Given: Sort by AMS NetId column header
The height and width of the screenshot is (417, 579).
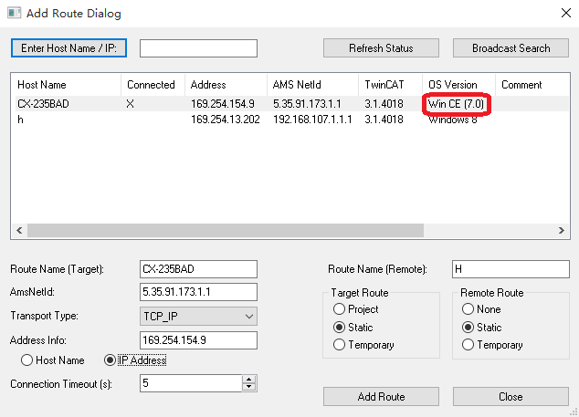Looking at the screenshot, I should coord(295,85).
